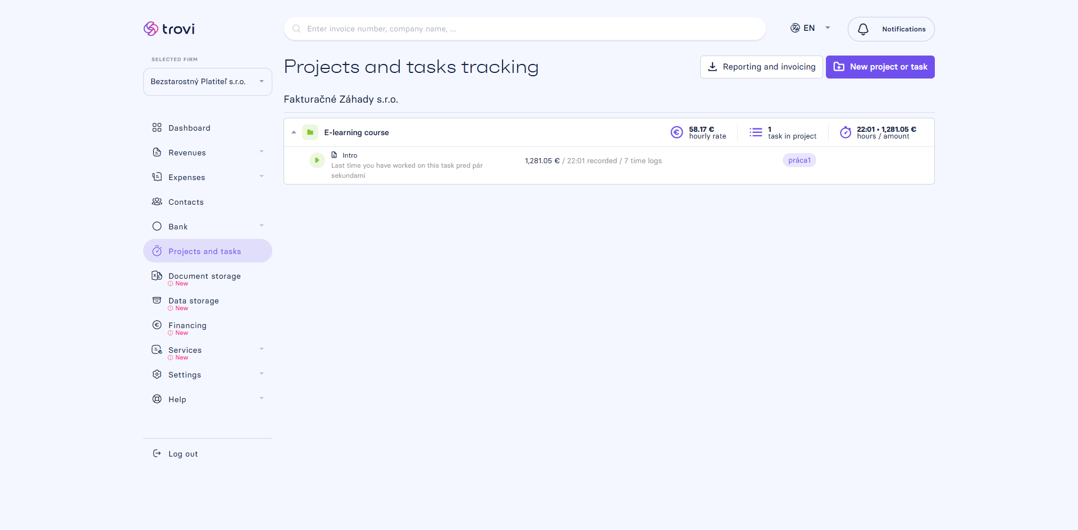This screenshot has height=530, width=1078.
Task: Expand the Bank submenu arrow
Action: pyautogui.click(x=262, y=226)
